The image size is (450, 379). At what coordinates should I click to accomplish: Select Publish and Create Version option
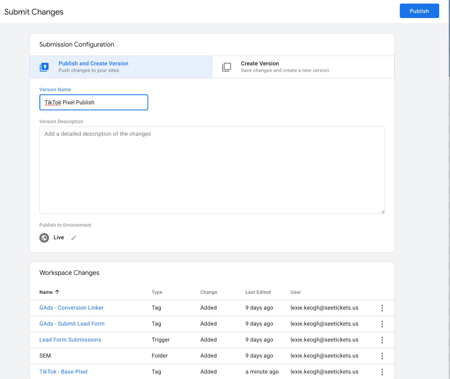[x=121, y=67]
